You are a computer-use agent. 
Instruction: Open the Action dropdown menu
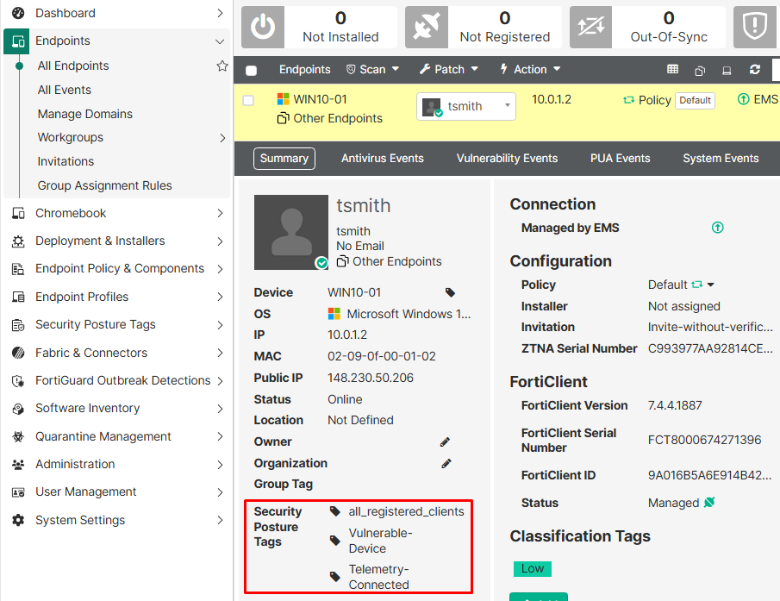(x=529, y=70)
